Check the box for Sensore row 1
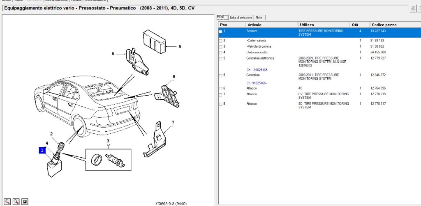 [221, 31]
